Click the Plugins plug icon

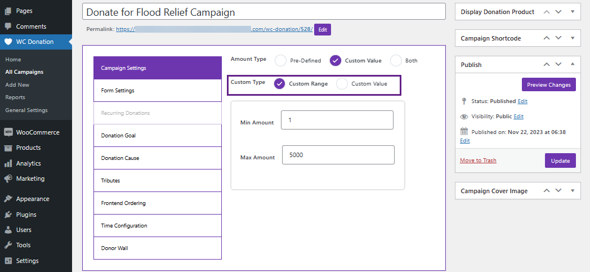(x=8, y=215)
